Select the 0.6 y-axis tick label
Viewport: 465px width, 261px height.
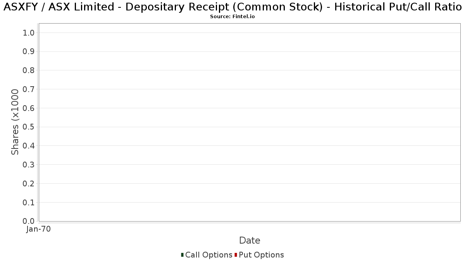coord(29,108)
